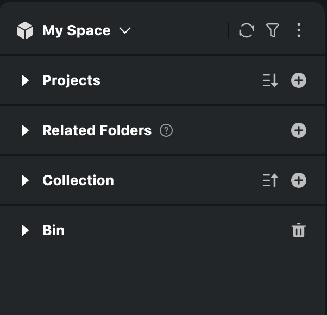
Task: Sort Projects using the sort descending icon
Action: point(270,81)
